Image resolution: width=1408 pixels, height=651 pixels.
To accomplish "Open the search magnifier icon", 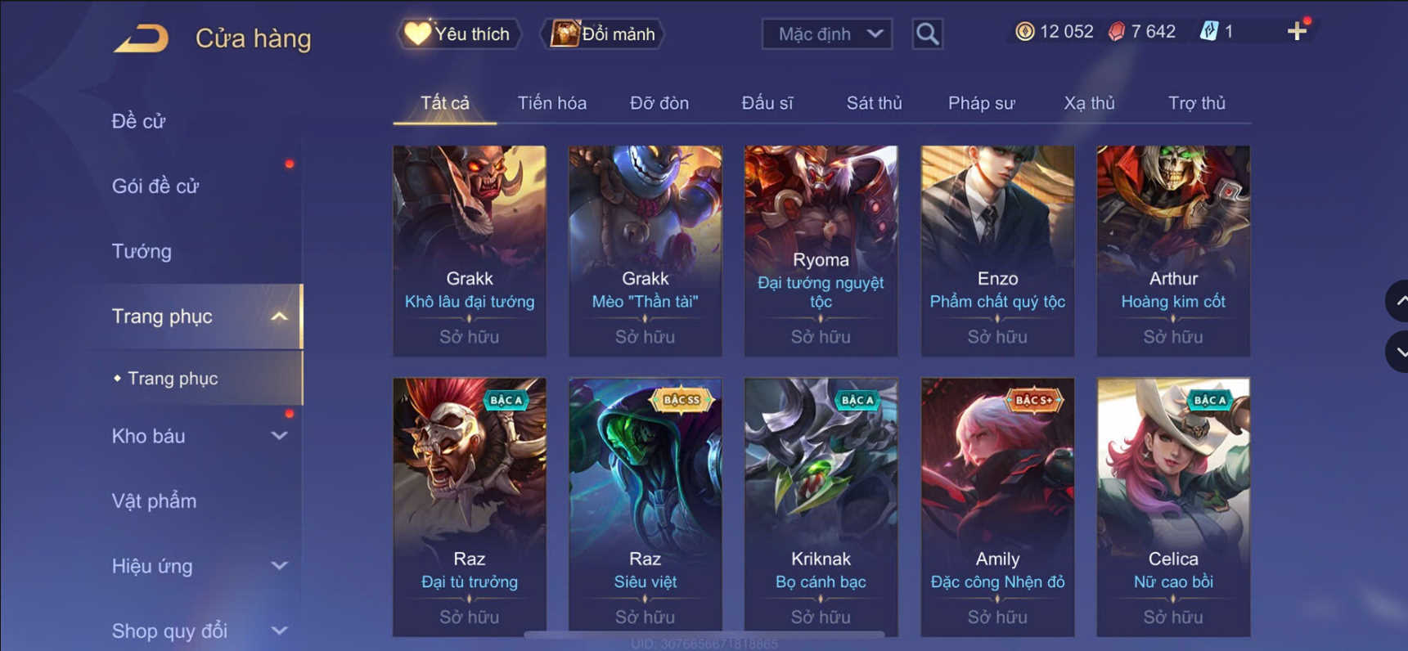I will point(927,34).
